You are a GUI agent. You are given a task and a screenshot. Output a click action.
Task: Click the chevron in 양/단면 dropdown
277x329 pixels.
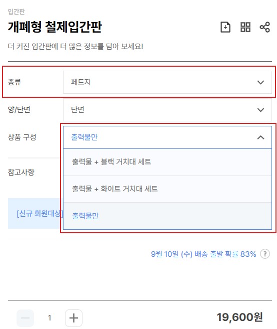(260, 110)
